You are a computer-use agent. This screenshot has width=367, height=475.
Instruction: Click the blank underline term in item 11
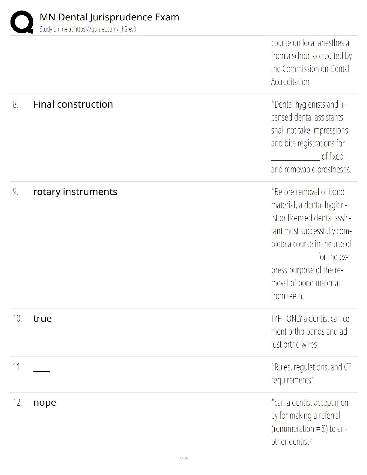point(42,371)
